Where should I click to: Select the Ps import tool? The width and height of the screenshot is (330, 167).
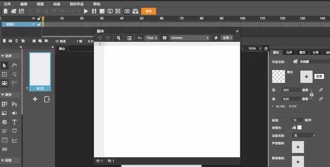point(15,104)
